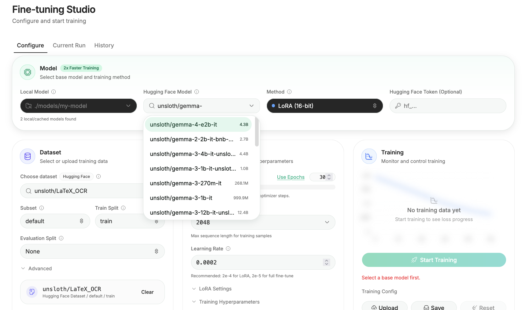Open the Method LoRA (16-bit) selector
This screenshot has width=529, height=310.
(x=324, y=106)
